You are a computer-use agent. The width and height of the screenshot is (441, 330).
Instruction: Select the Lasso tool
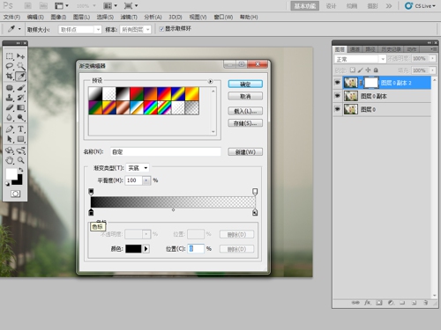(x=10, y=66)
